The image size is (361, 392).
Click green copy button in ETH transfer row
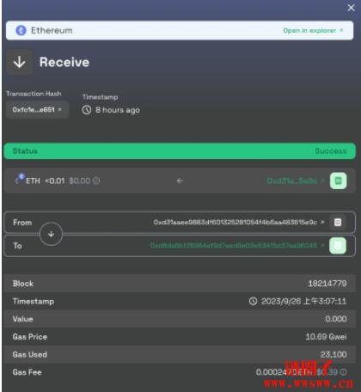coord(339,181)
